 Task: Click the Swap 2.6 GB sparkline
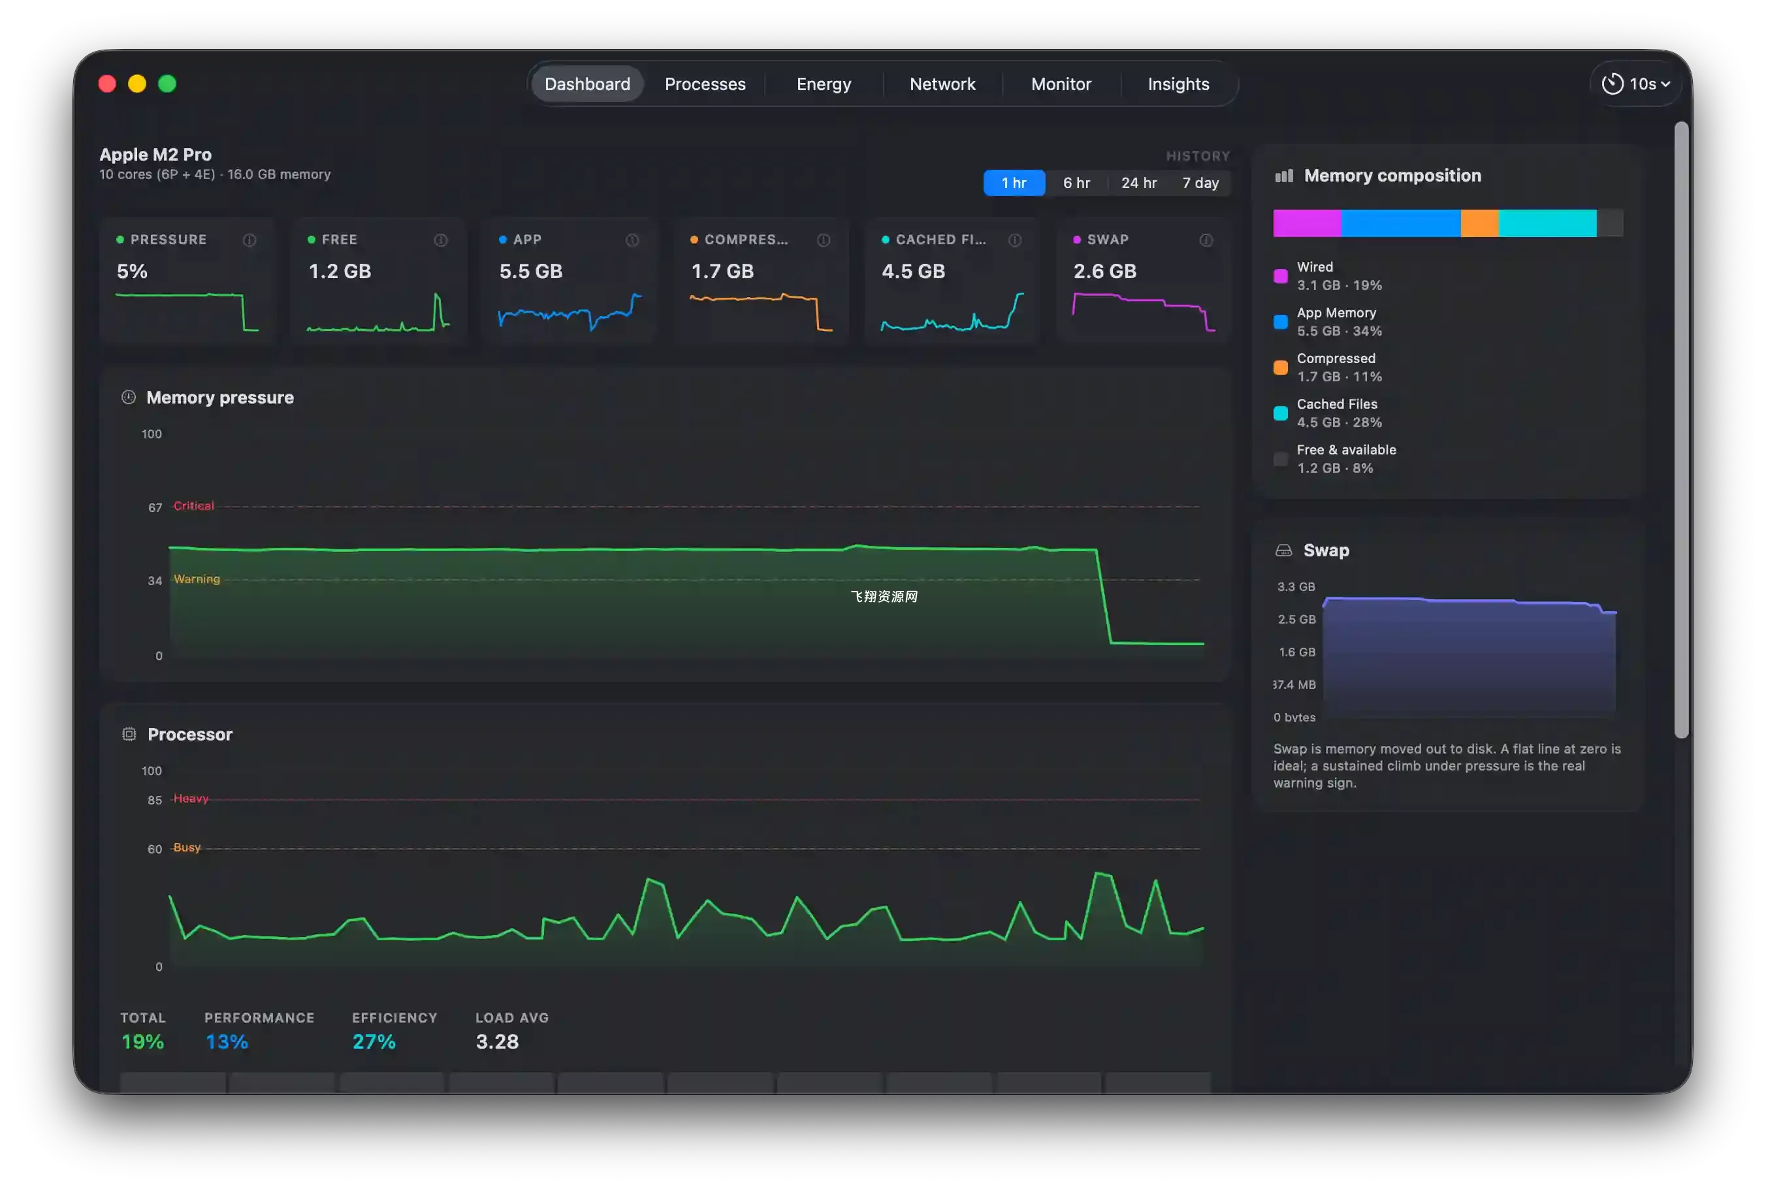[1144, 311]
